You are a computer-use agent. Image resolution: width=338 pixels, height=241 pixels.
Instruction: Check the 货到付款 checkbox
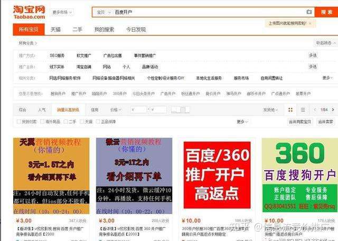(19, 122)
